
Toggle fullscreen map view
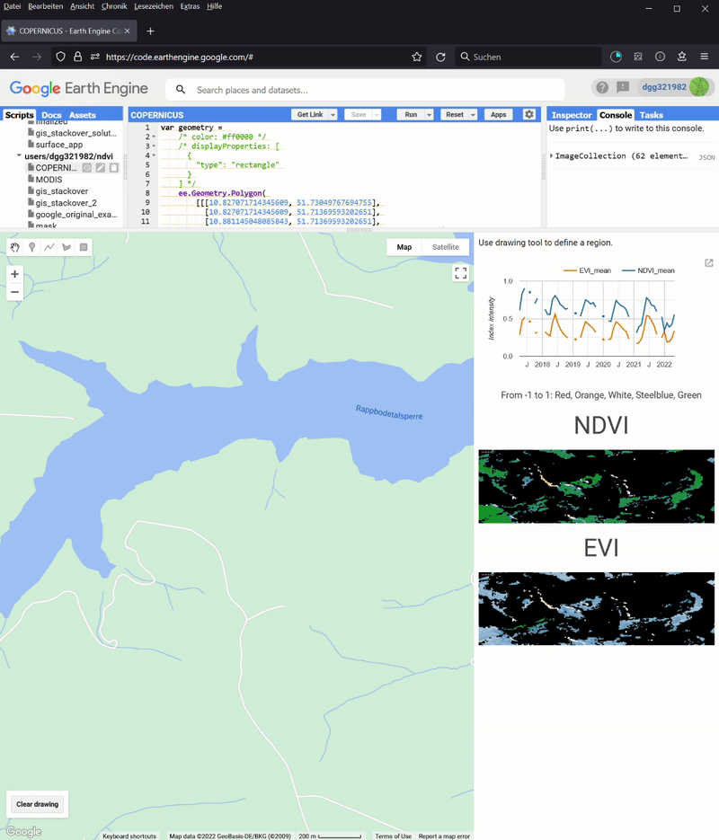point(460,273)
